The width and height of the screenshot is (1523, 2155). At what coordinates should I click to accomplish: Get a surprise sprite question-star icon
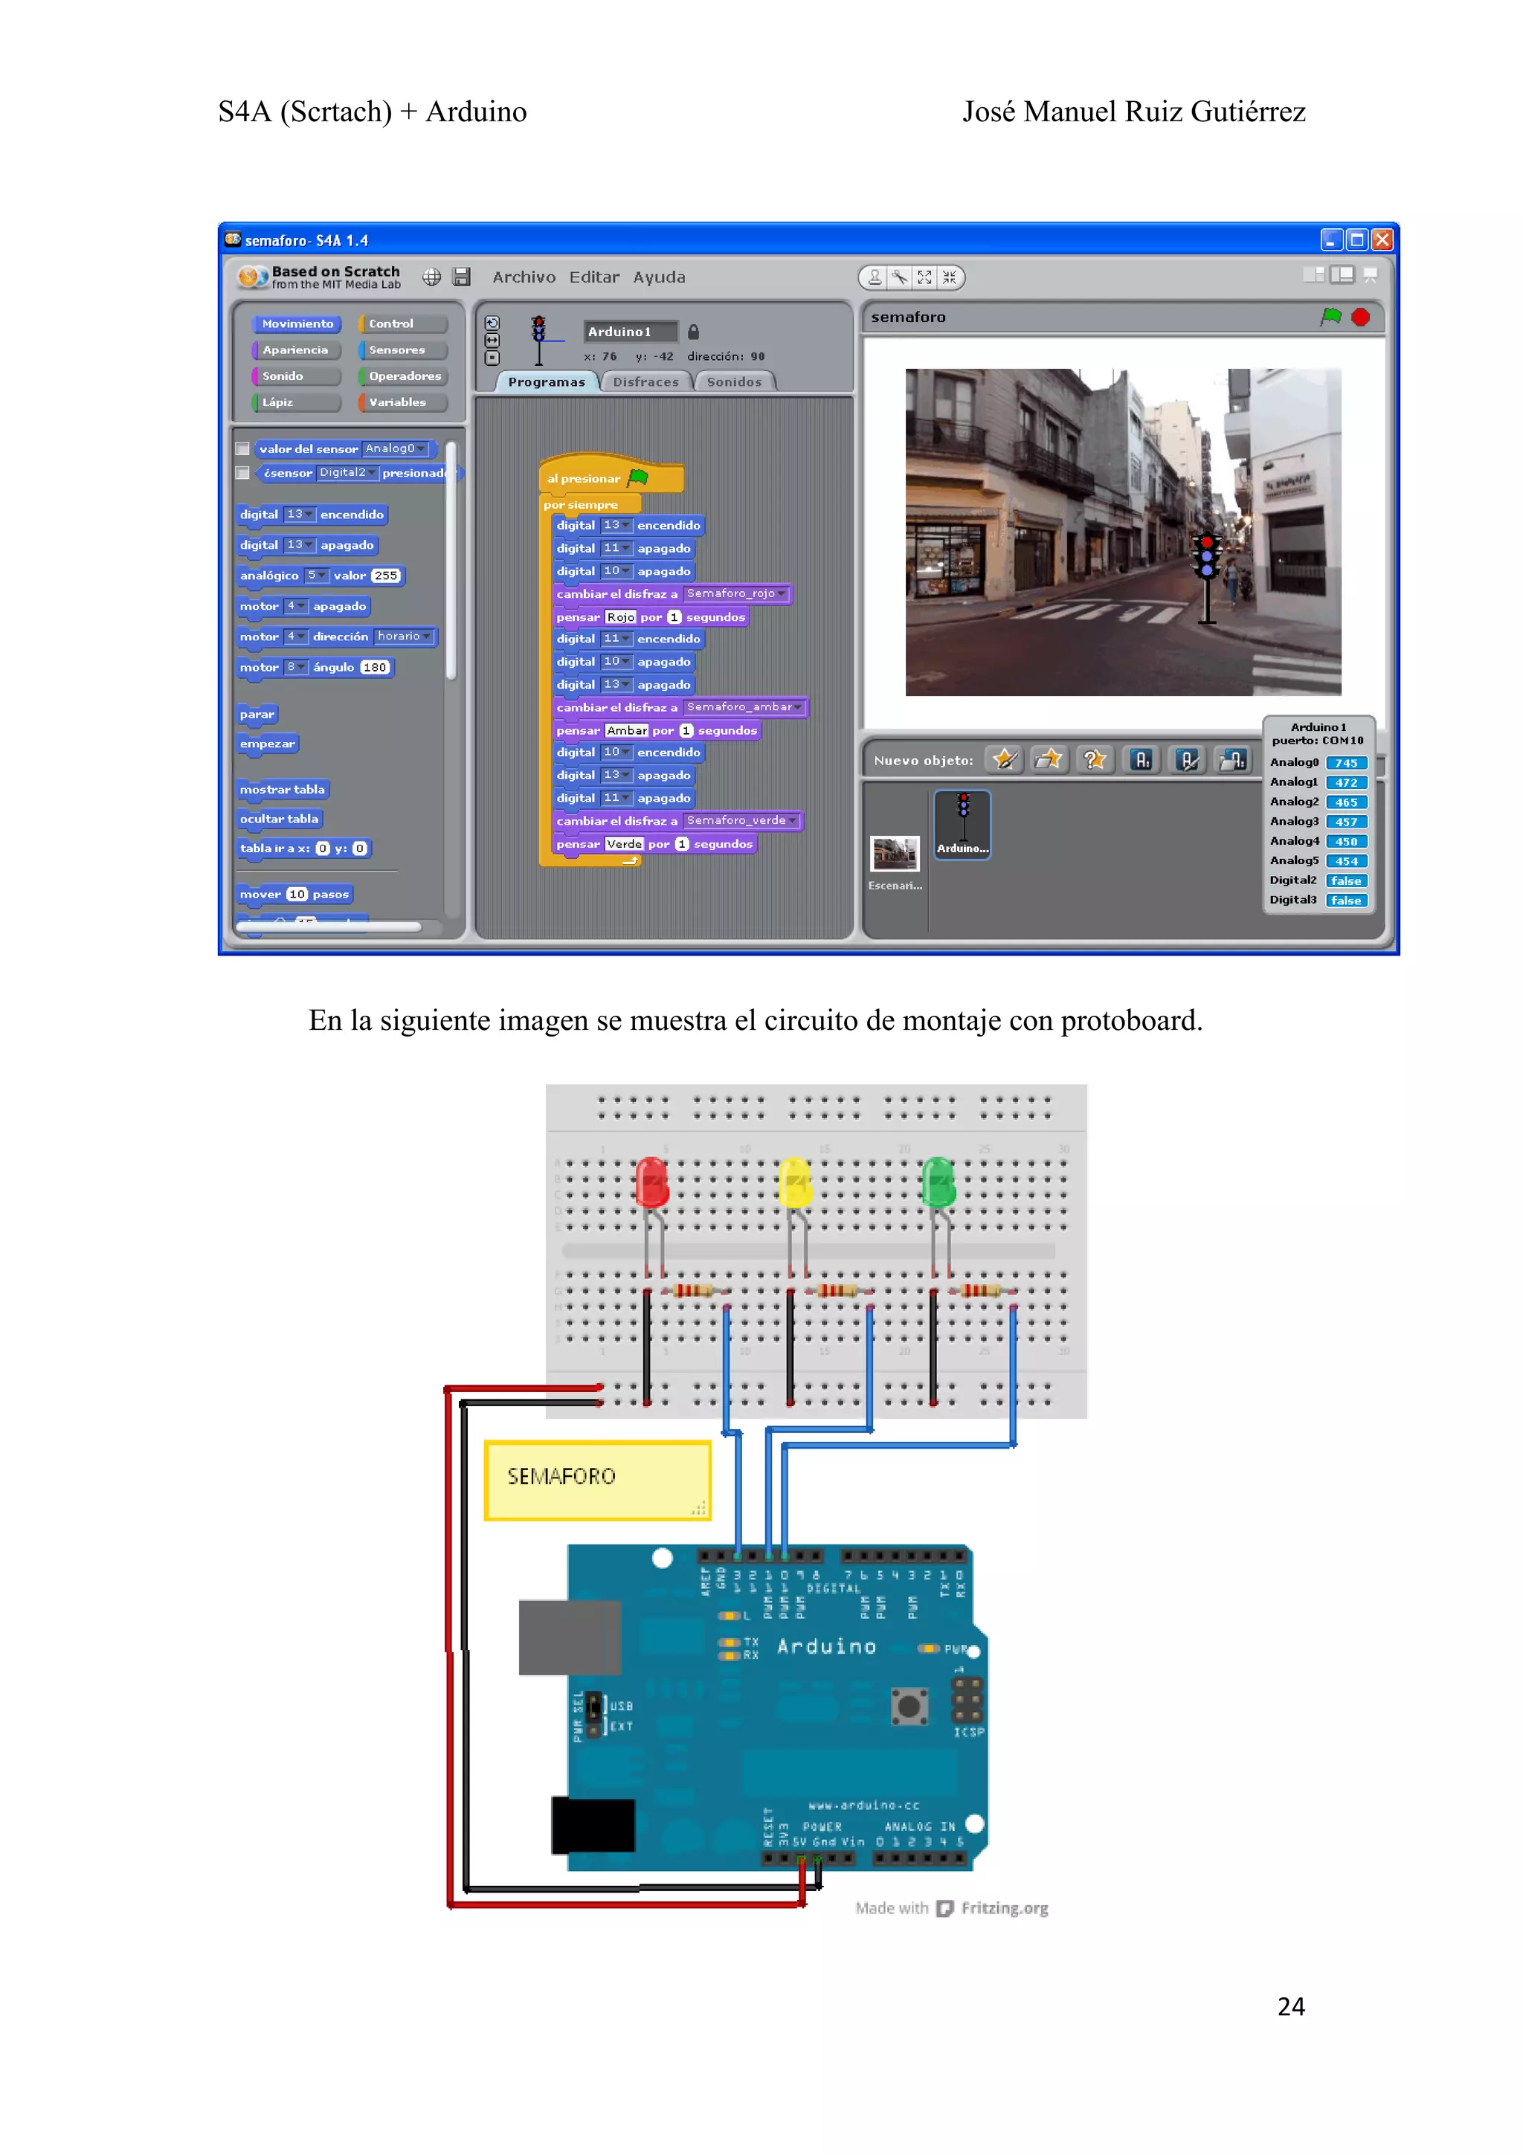tap(1094, 759)
